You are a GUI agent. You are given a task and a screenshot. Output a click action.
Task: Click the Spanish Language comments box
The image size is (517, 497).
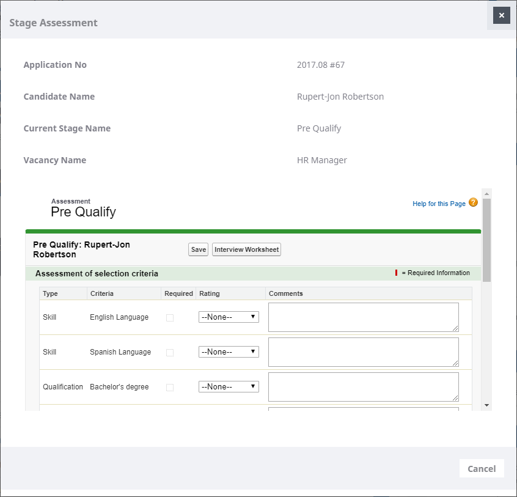point(363,352)
